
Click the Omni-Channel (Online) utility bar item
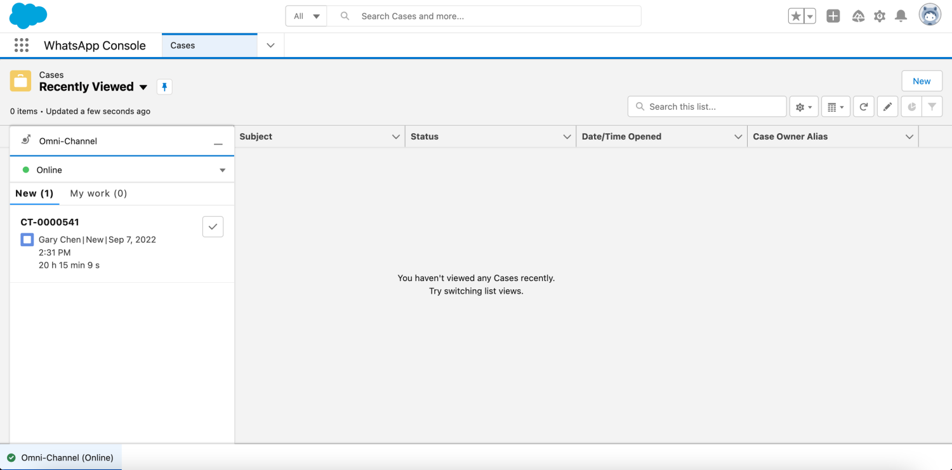[61, 457]
